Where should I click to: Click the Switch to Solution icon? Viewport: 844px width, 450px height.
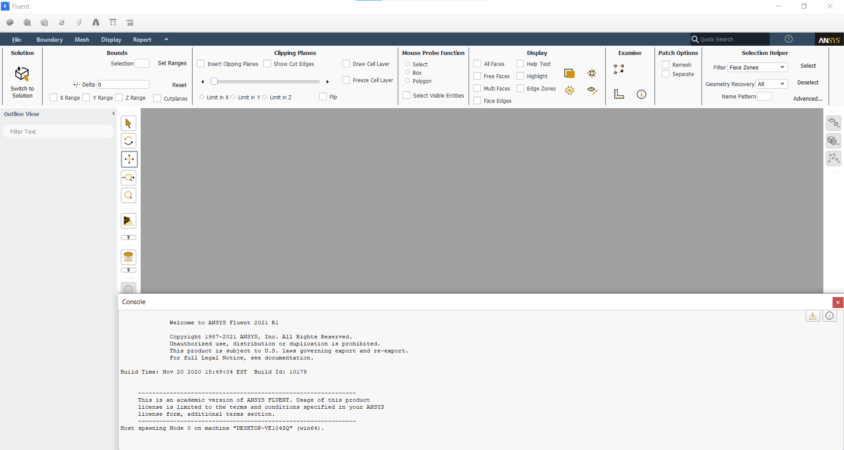pos(22,74)
